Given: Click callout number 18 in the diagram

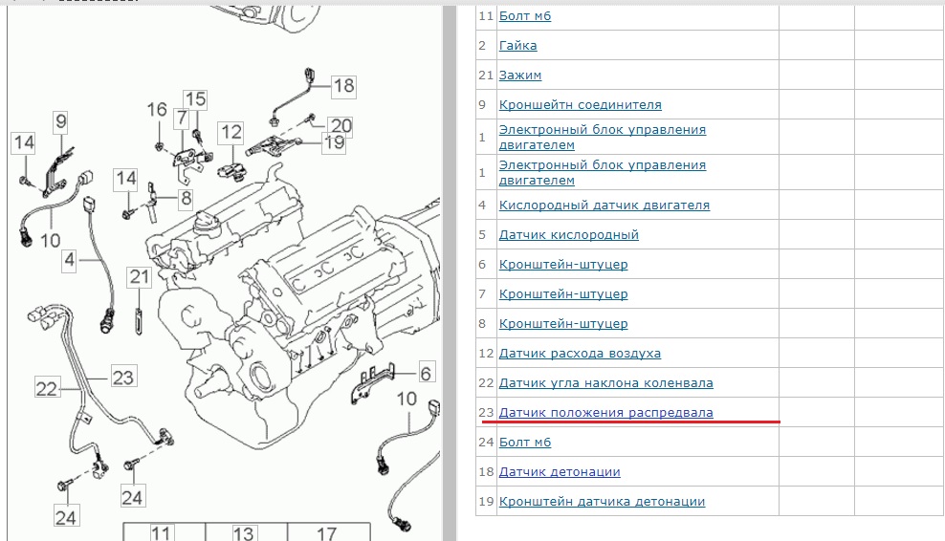Looking at the screenshot, I should pyautogui.click(x=342, y=86).
